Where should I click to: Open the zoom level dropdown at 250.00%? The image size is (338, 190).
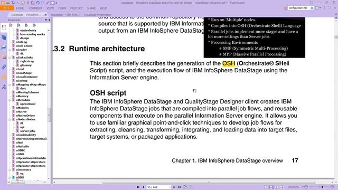click(x=303, y=187)
